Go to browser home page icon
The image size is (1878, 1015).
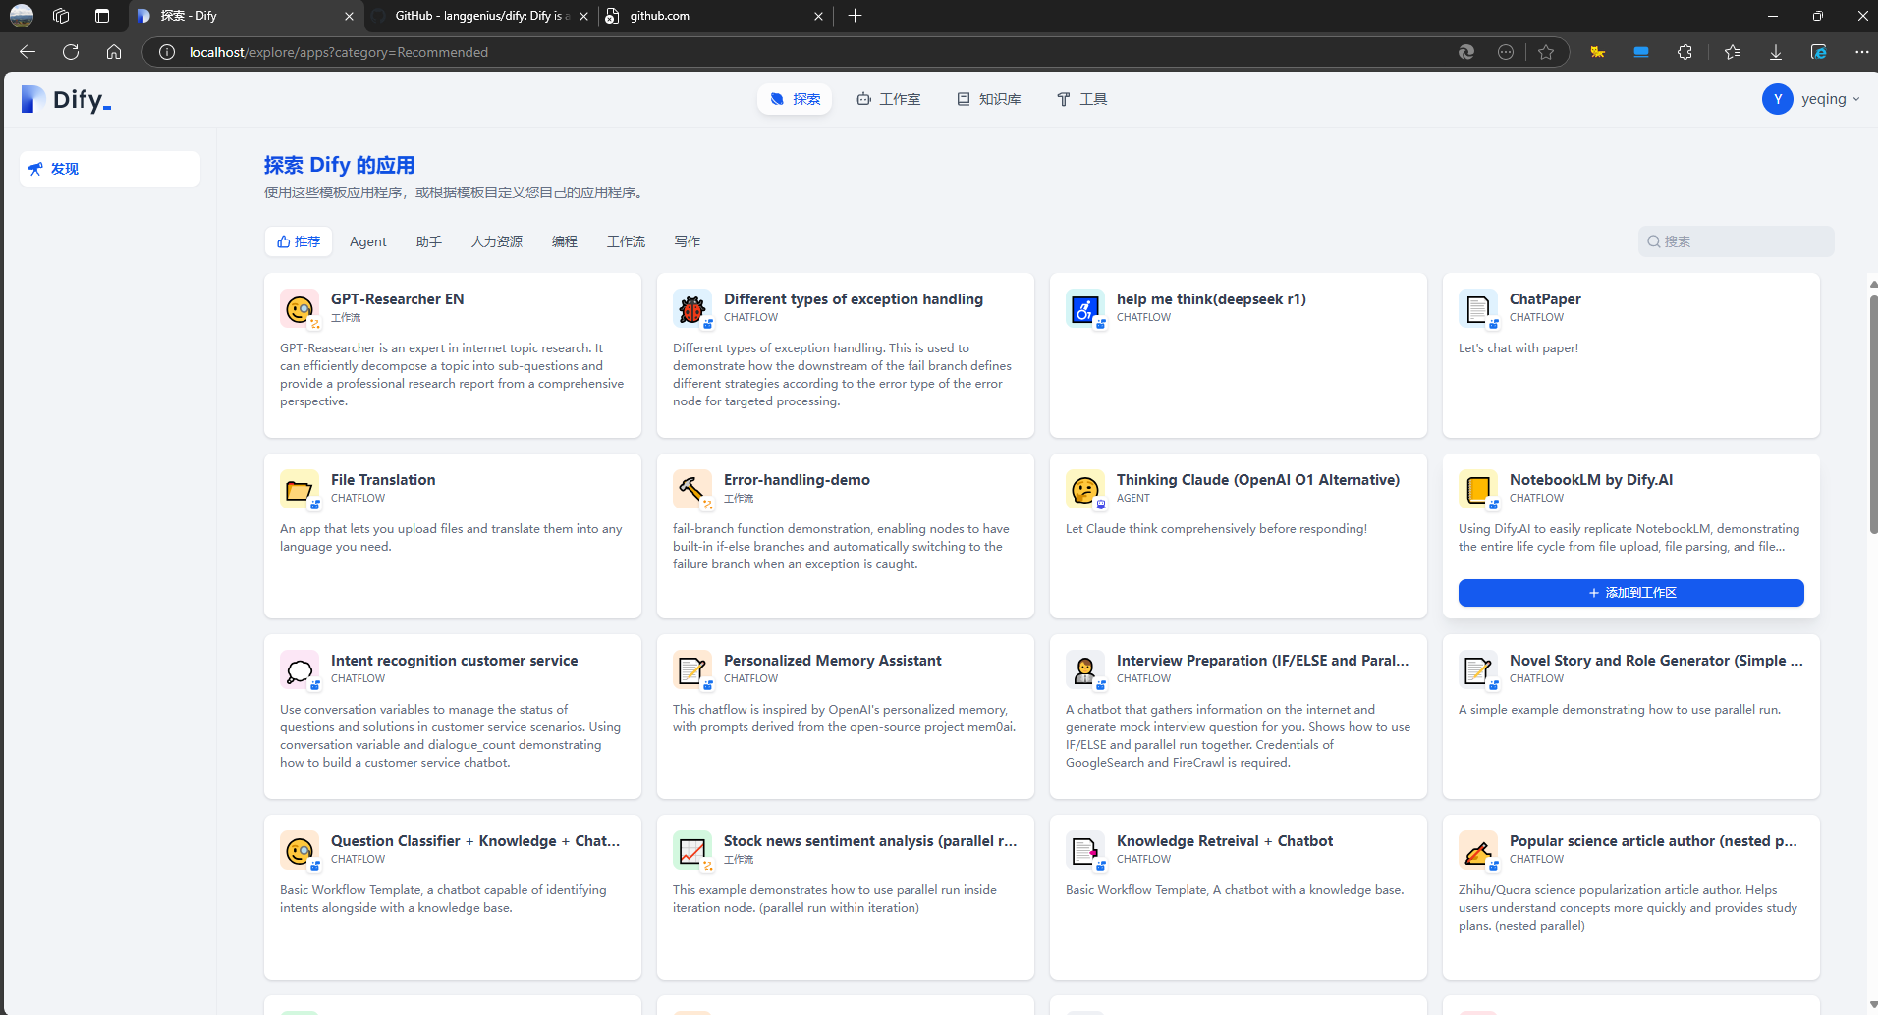click(114, 52)
